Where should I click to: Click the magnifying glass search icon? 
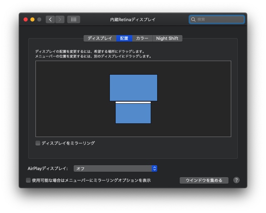(193, 20)
